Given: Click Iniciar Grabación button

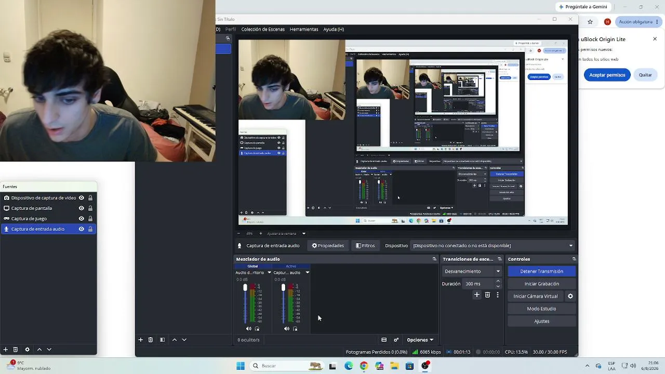Looking at the screenshot, I should (x=541, y=284).
